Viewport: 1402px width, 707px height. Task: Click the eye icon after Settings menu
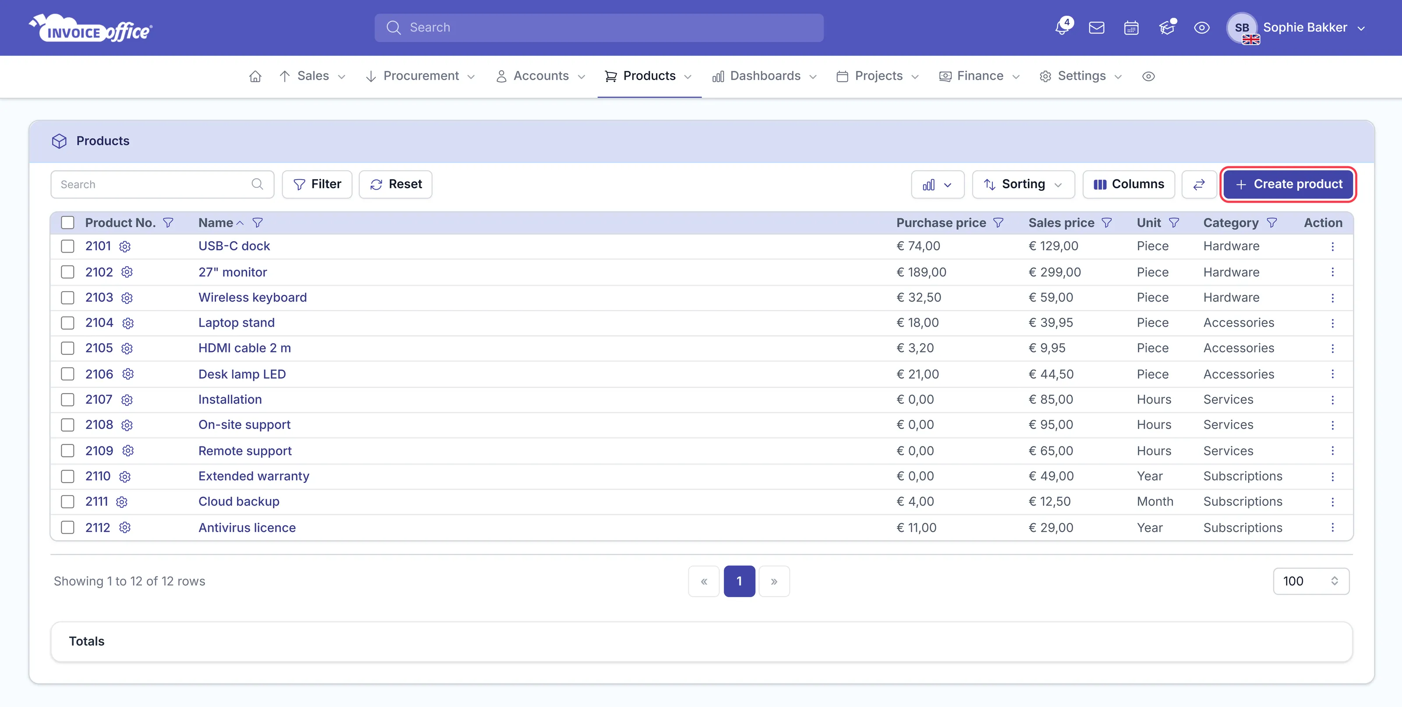click(1148, 76)
